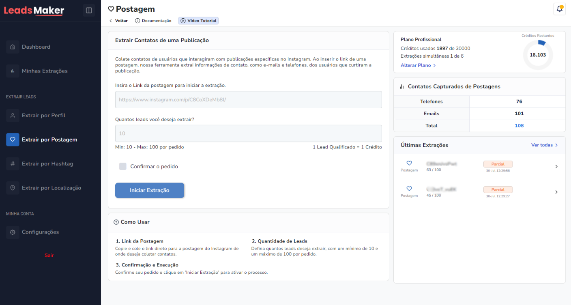The height and width of the screenshot is (305, 571).
Task: Open Ver todas extraction list
Action: click(545, 145)
